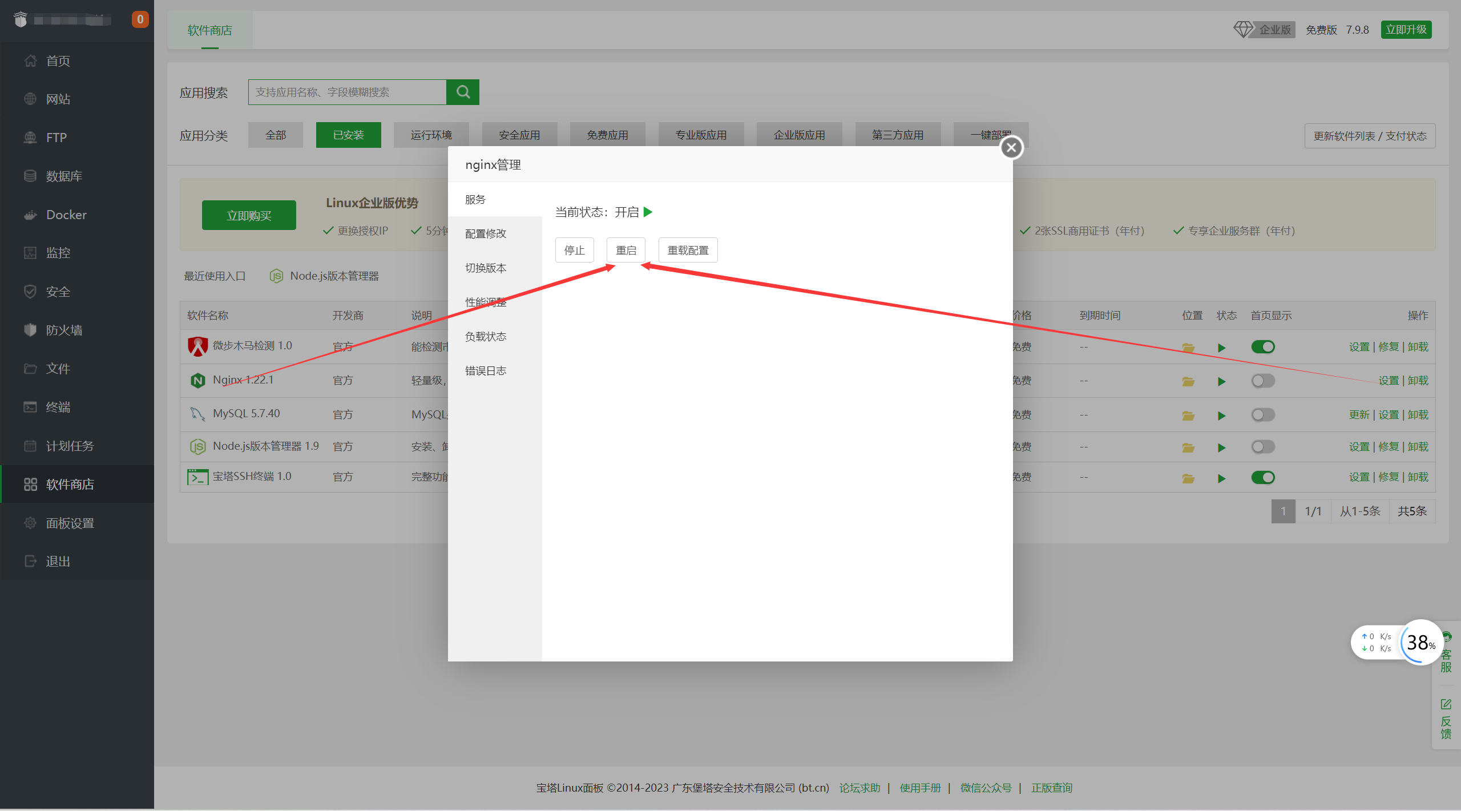Click the 重启 button
The height and width of the screenshot is (811, 1461).
pyautogui.click(x=625, y=250)
